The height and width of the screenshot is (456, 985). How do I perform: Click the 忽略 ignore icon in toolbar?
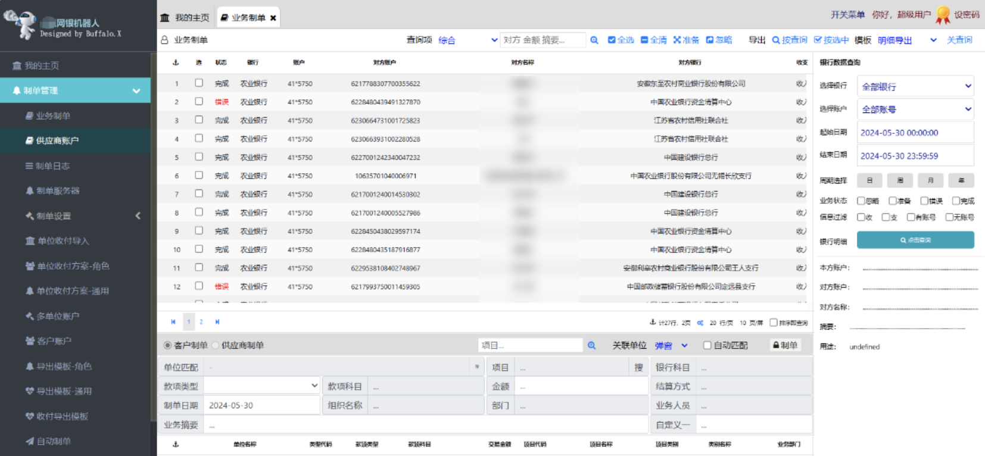(x=710, y=40)
